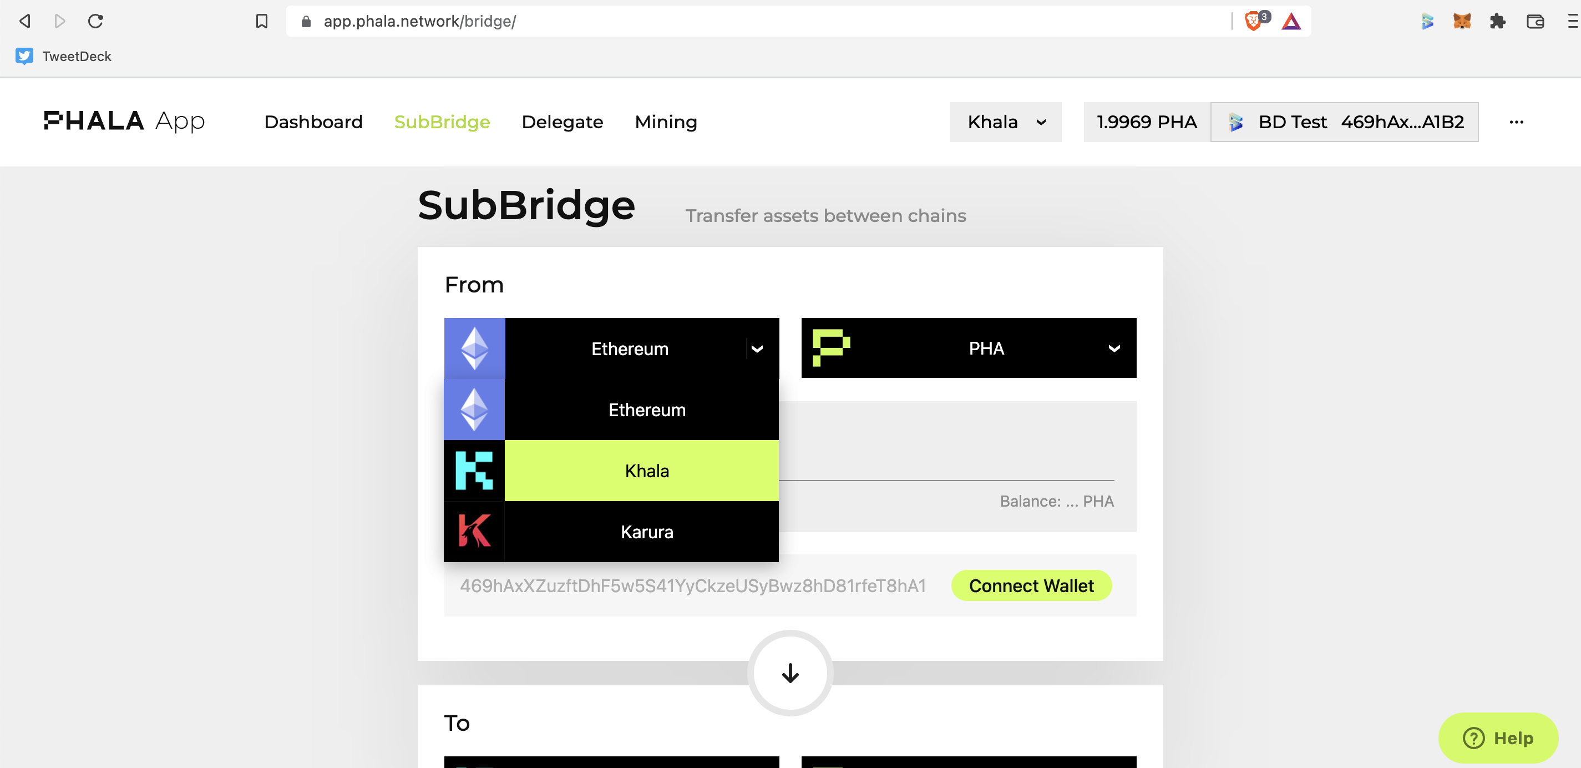Open the browser extensions puzzle icon

[1498, 22]
